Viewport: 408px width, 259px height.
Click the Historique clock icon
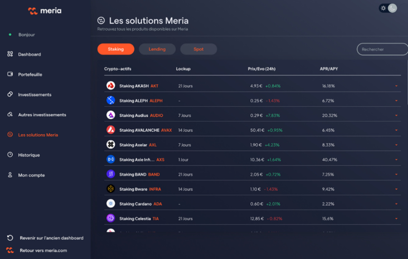pos(10,155)
